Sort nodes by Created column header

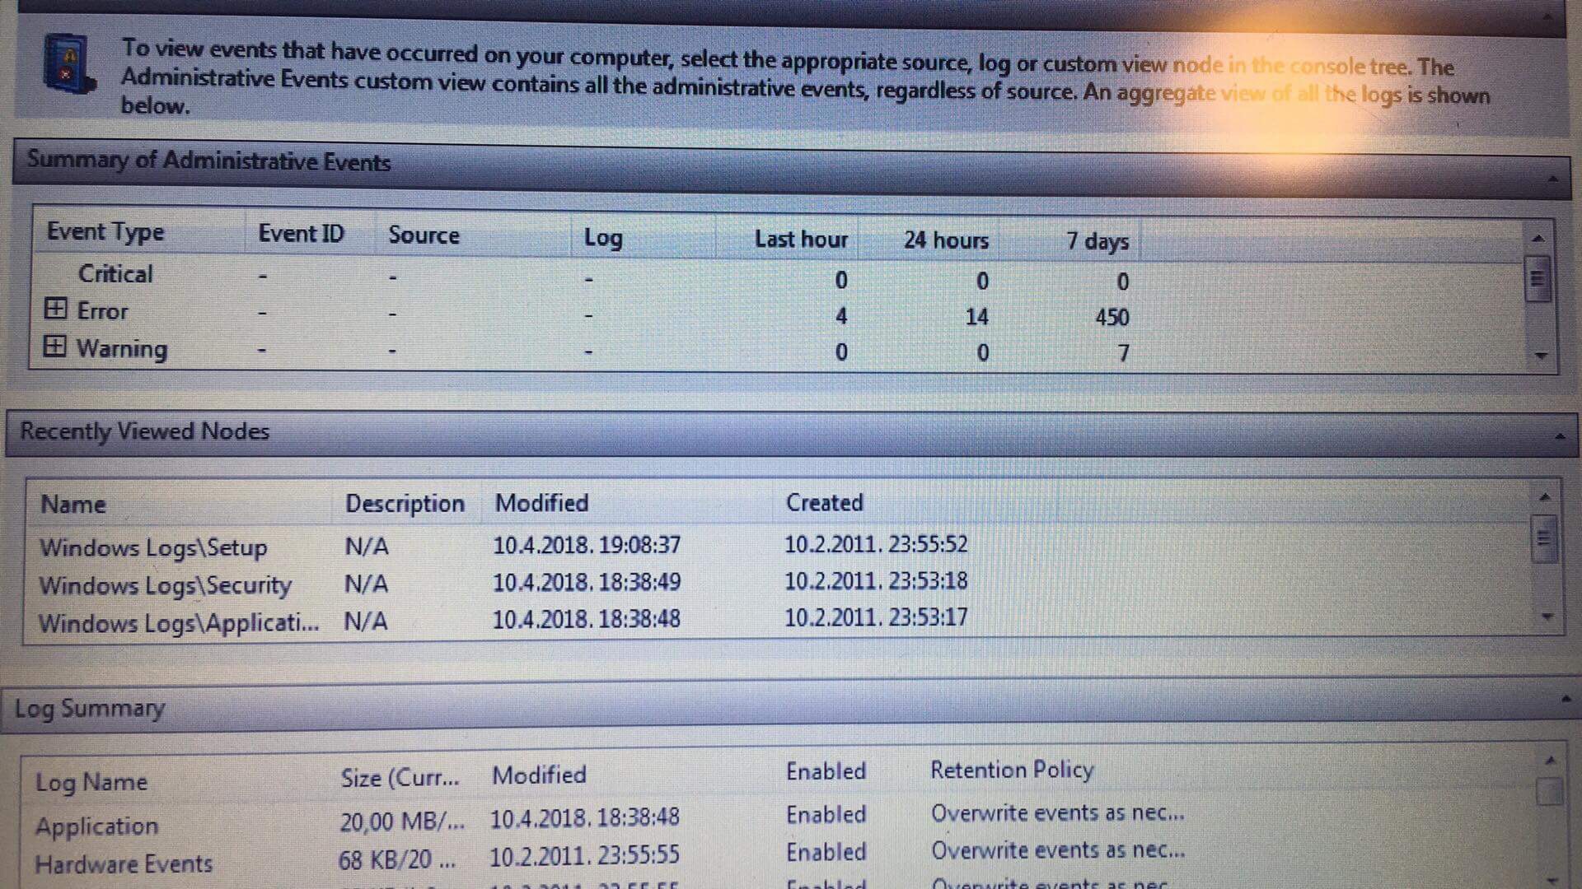(824, 503)
